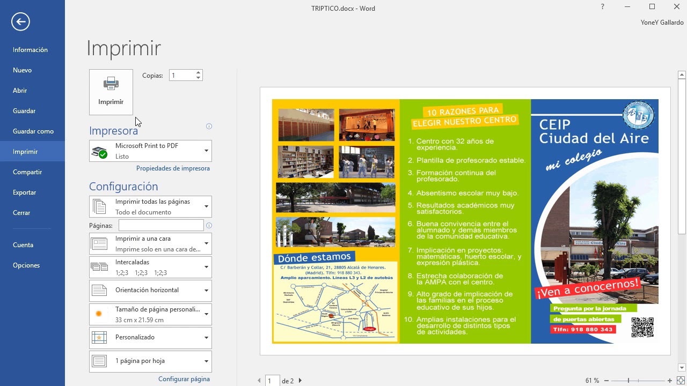This screenshot has width=687, height=386.
Task: Select Información in the sidebar
Action: pos(32,50)
